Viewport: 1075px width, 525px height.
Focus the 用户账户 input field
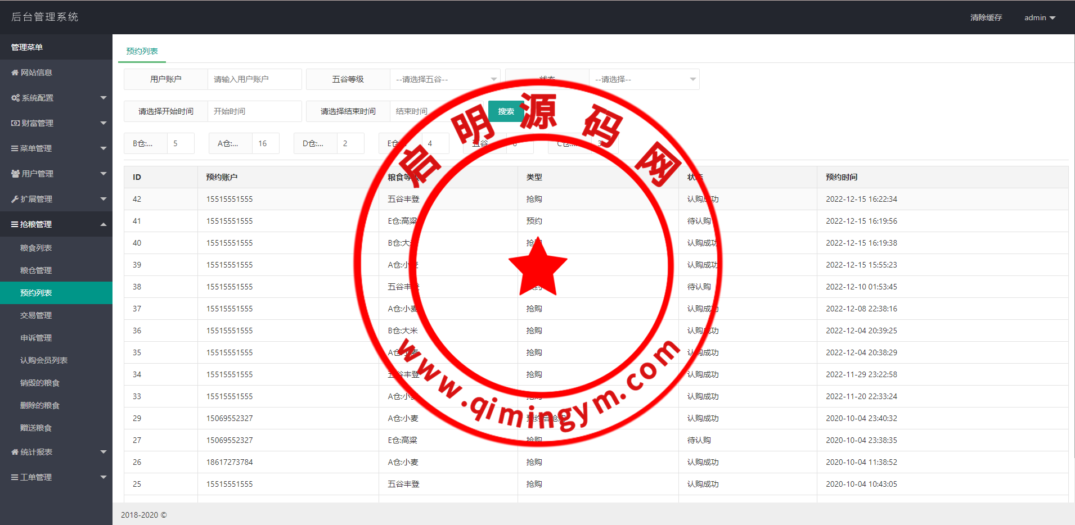[x=254, y=79]
